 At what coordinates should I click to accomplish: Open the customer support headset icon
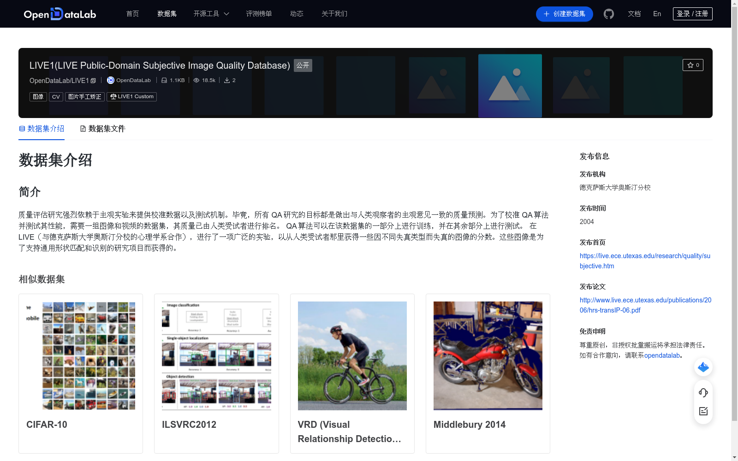(x=703, y=392)
